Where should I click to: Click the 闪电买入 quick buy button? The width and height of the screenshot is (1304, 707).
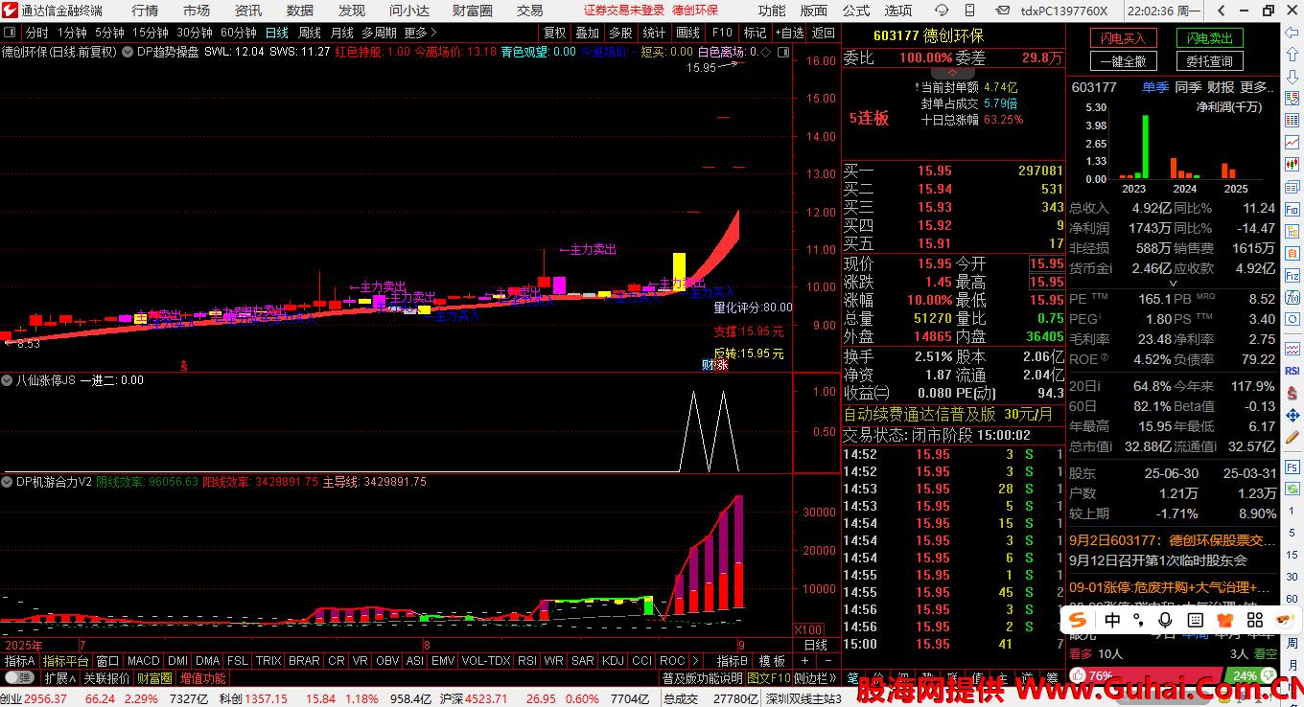[1123, 38]
